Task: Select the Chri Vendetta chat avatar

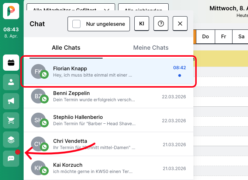Action: click(38, 144)
